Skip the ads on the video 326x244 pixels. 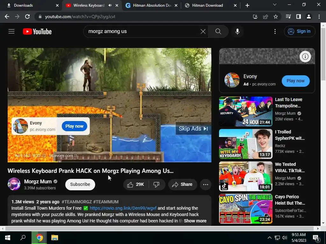tap(193, 129)
